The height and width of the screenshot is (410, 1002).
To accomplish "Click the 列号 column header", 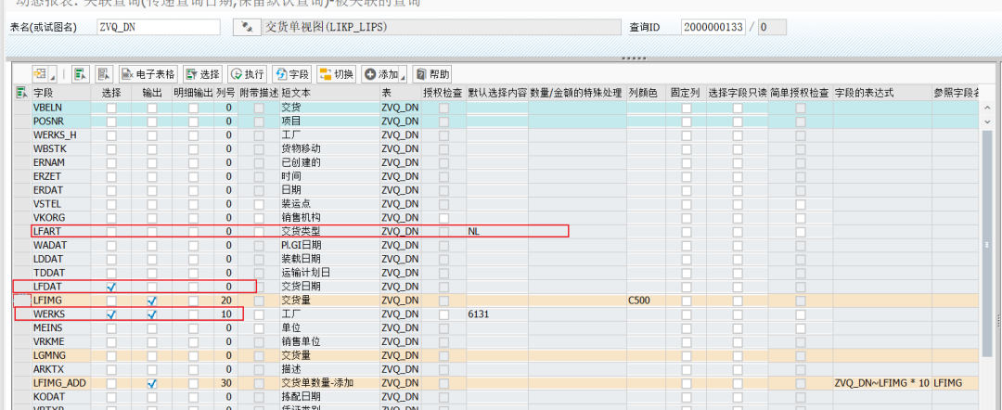I will [x=225, y=94].
